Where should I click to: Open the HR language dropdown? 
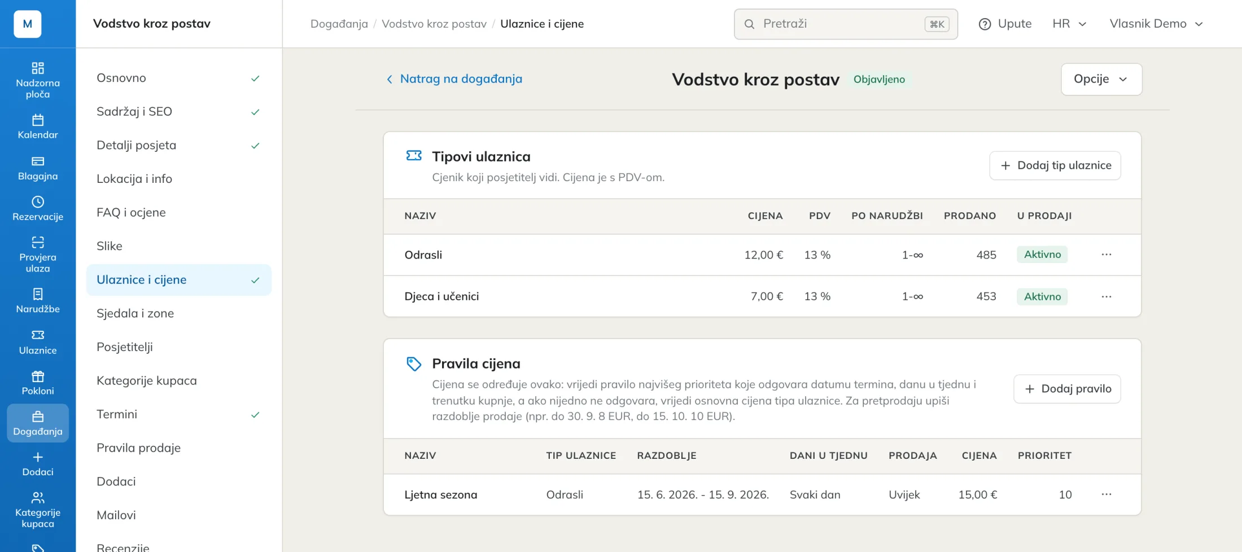click(x=1069, y=24)
